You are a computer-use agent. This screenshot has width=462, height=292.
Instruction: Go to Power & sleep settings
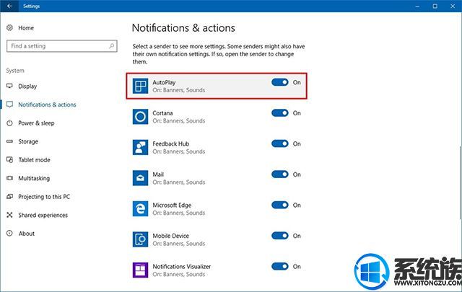coord(36,123)
